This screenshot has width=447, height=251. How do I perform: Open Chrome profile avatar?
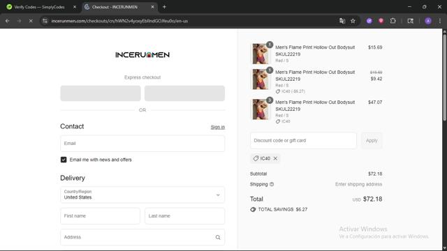pyautogui.click(x=428, y=21)
